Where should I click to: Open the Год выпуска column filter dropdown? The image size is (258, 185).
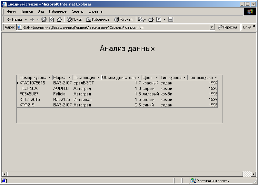click(216, 77)
